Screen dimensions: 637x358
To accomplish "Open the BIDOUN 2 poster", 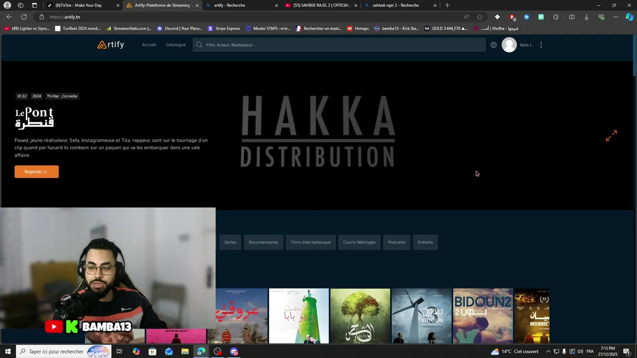I will pyautogui.click(x=483, y=316).
